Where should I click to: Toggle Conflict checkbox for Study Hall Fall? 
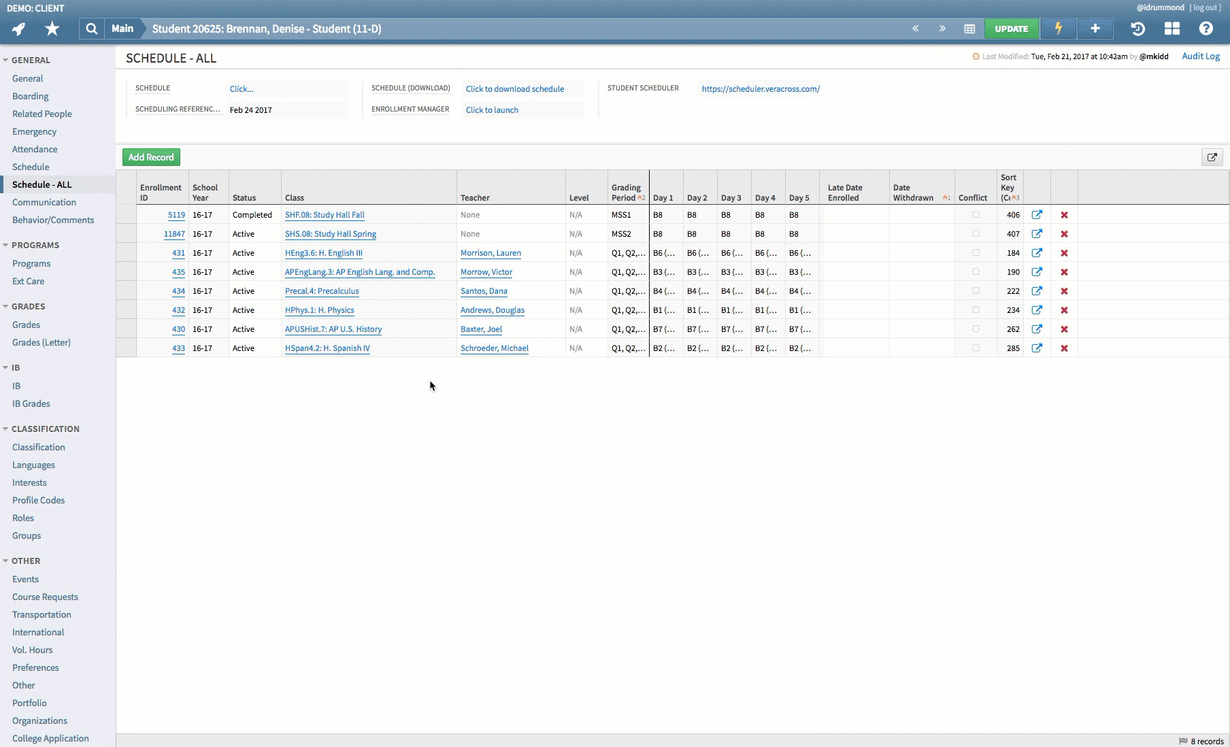point(976,215)
